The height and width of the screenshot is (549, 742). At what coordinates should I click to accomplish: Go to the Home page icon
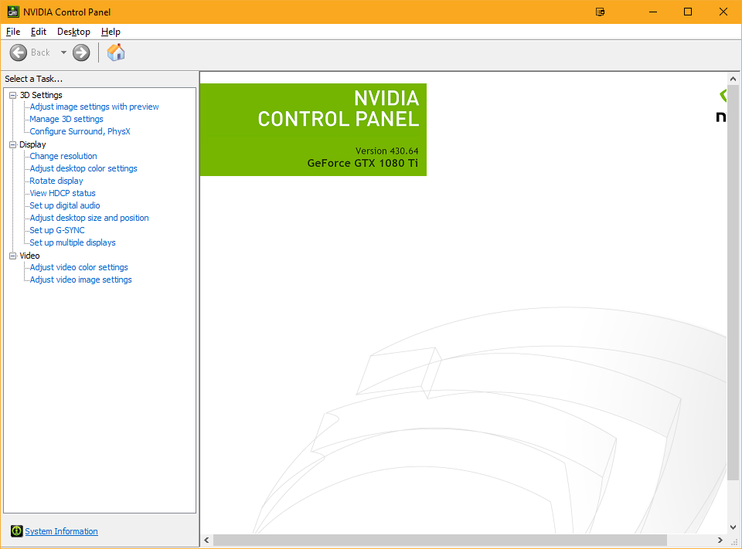point(115,53)
